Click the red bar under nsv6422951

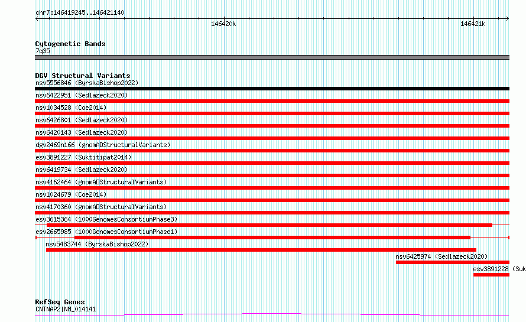tap(272, 101)
